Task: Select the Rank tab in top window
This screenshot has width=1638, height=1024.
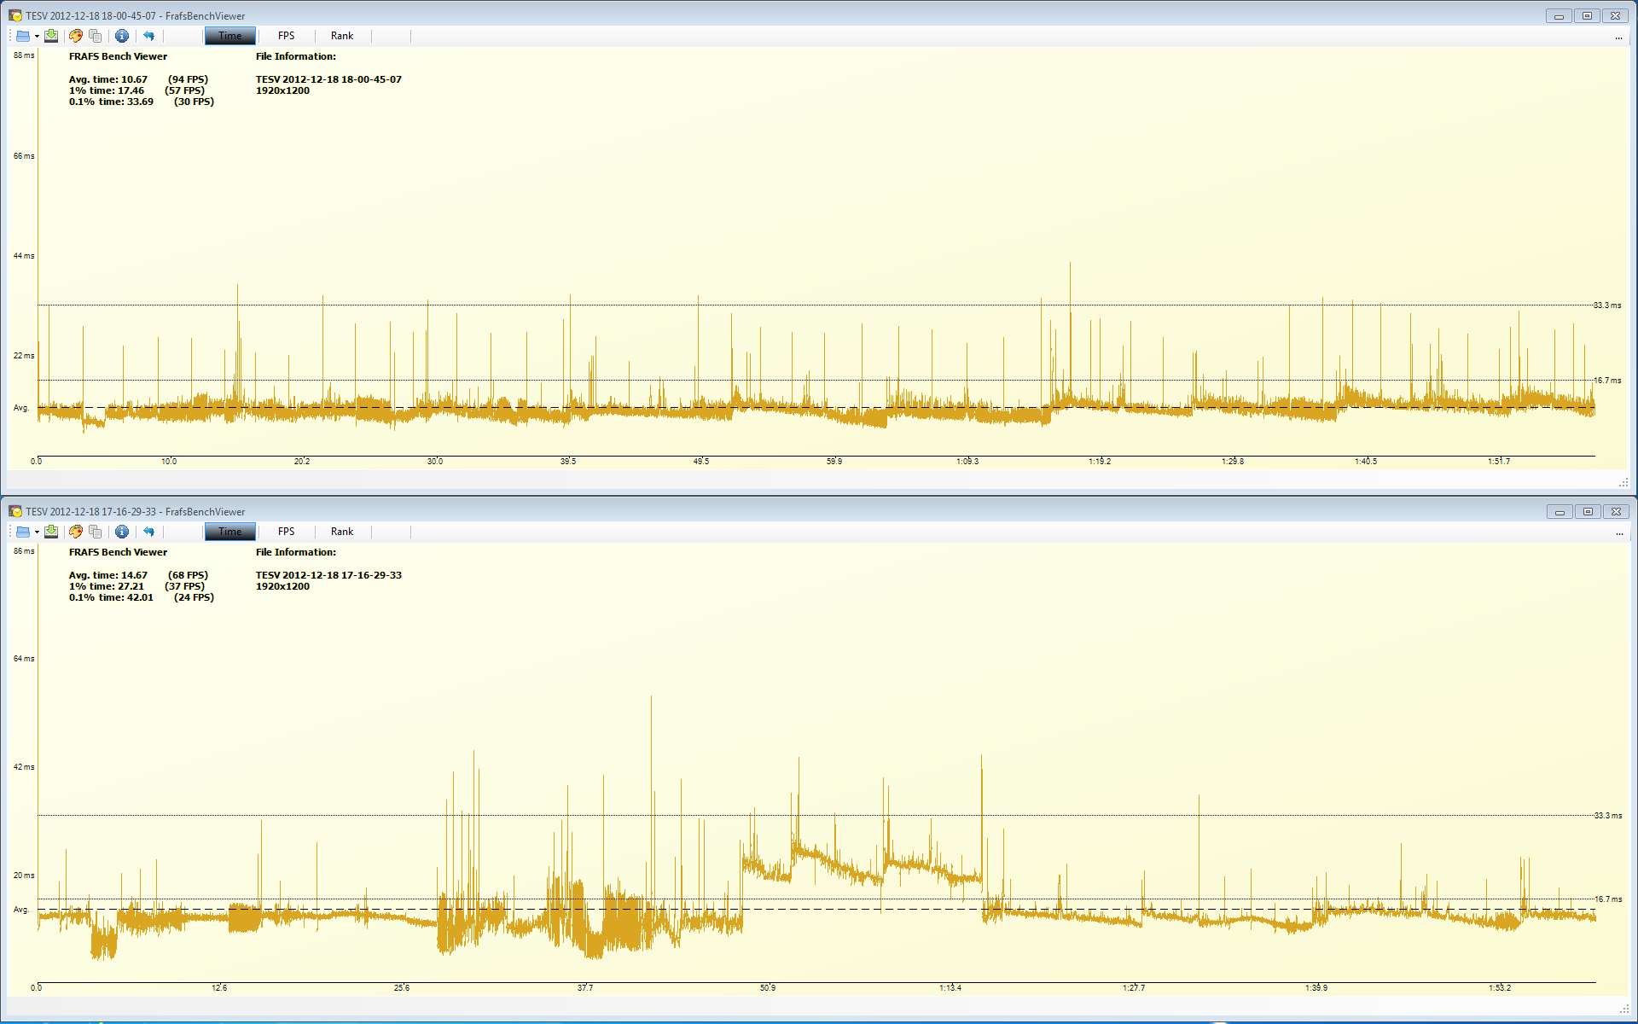Action: (342, 36)
